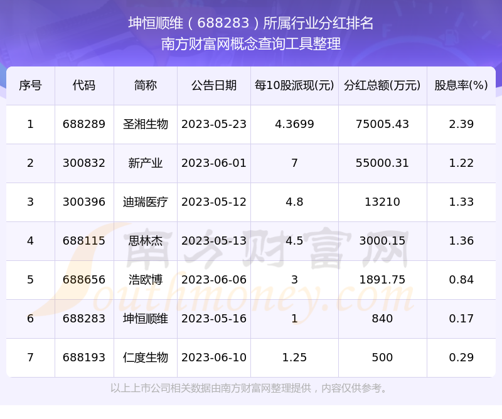Click the 分红总额(万元) column header
Screen dimensions: 502x419
382,85
